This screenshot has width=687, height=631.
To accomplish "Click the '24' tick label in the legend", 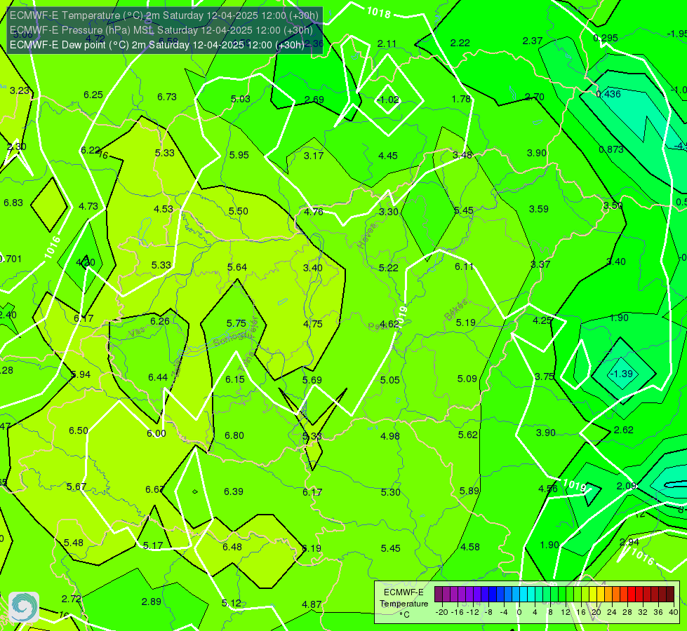I will click(x=612, y=612).
